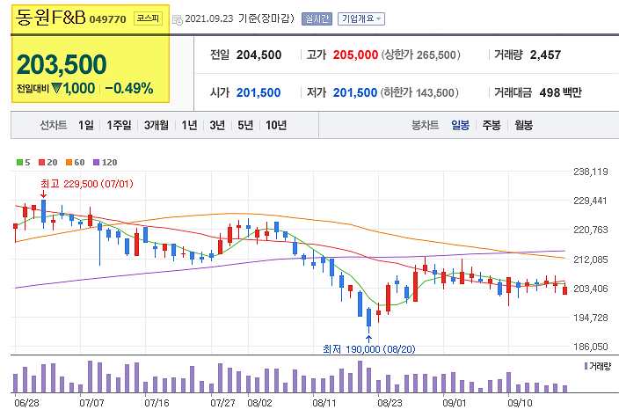Viewport: 619px width, 417px height.
Task: Click the 212,085 price axis label
Action: click(x=591, y=260)
